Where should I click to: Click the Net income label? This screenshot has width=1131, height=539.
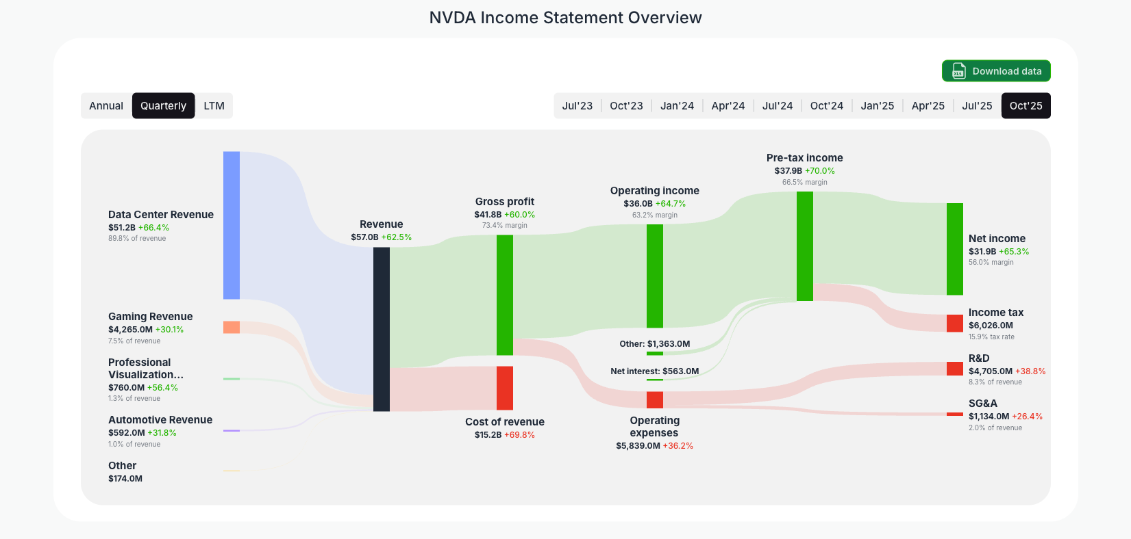click(x=997, y=239)
